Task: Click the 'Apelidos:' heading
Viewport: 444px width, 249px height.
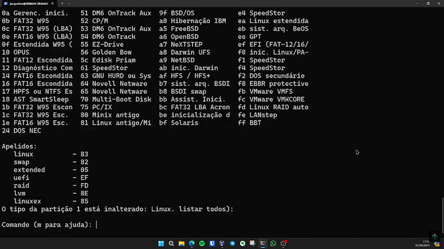Action: 19,146
